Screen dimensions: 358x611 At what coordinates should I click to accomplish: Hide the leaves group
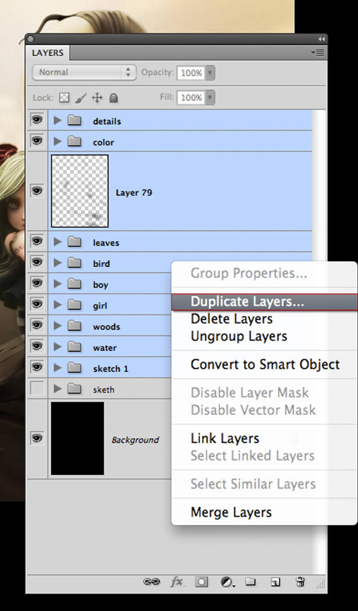[37, 242]
